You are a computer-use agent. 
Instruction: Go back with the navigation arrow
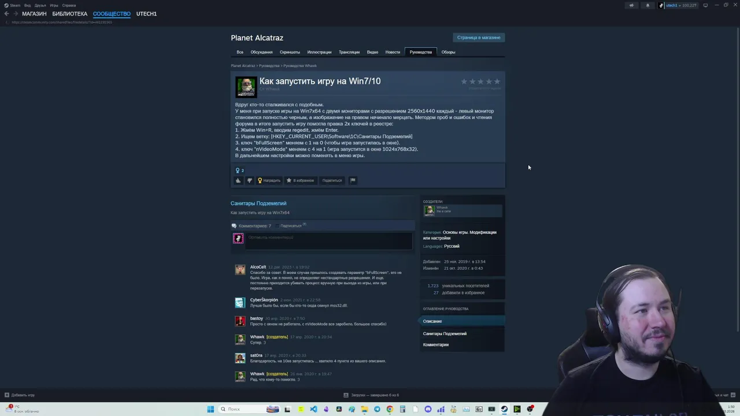coord(6,14)
